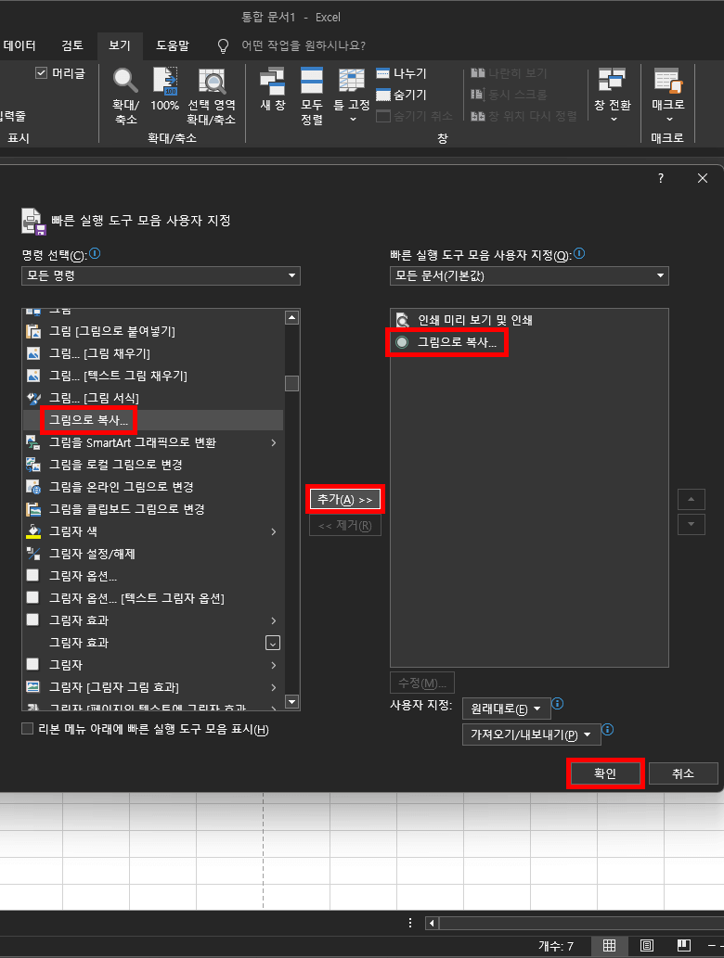Click the lightbulb Tell Me icon
724x958 pixels.
coord(223,45)
